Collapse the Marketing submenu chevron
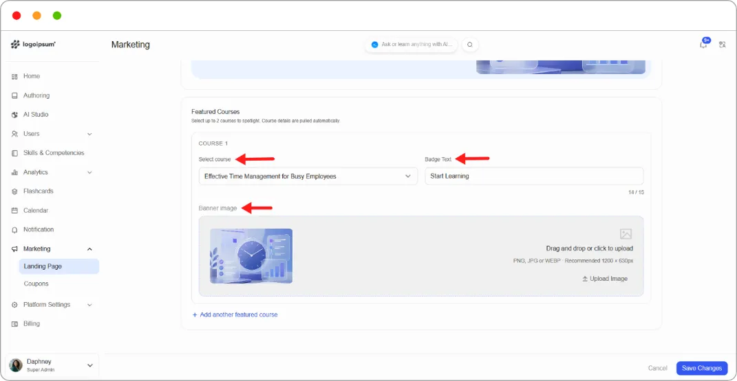Image resolution: width=737 pixels, height=381 pixels. tap(89, 249)
